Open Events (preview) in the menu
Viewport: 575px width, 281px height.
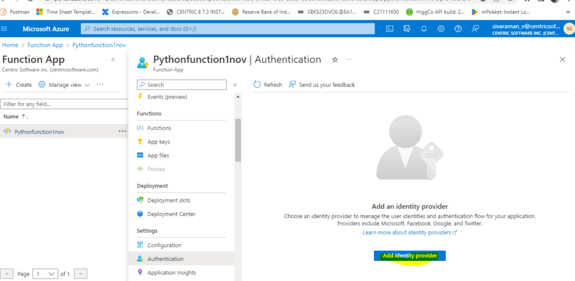click(167, 97)
